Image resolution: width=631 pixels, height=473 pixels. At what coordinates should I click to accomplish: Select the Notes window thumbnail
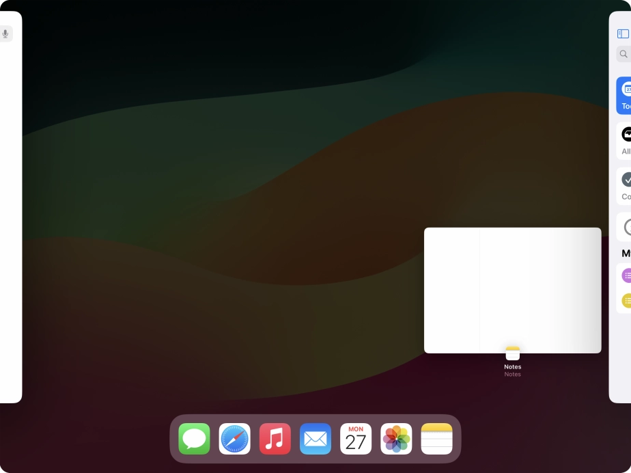[513, 290]
